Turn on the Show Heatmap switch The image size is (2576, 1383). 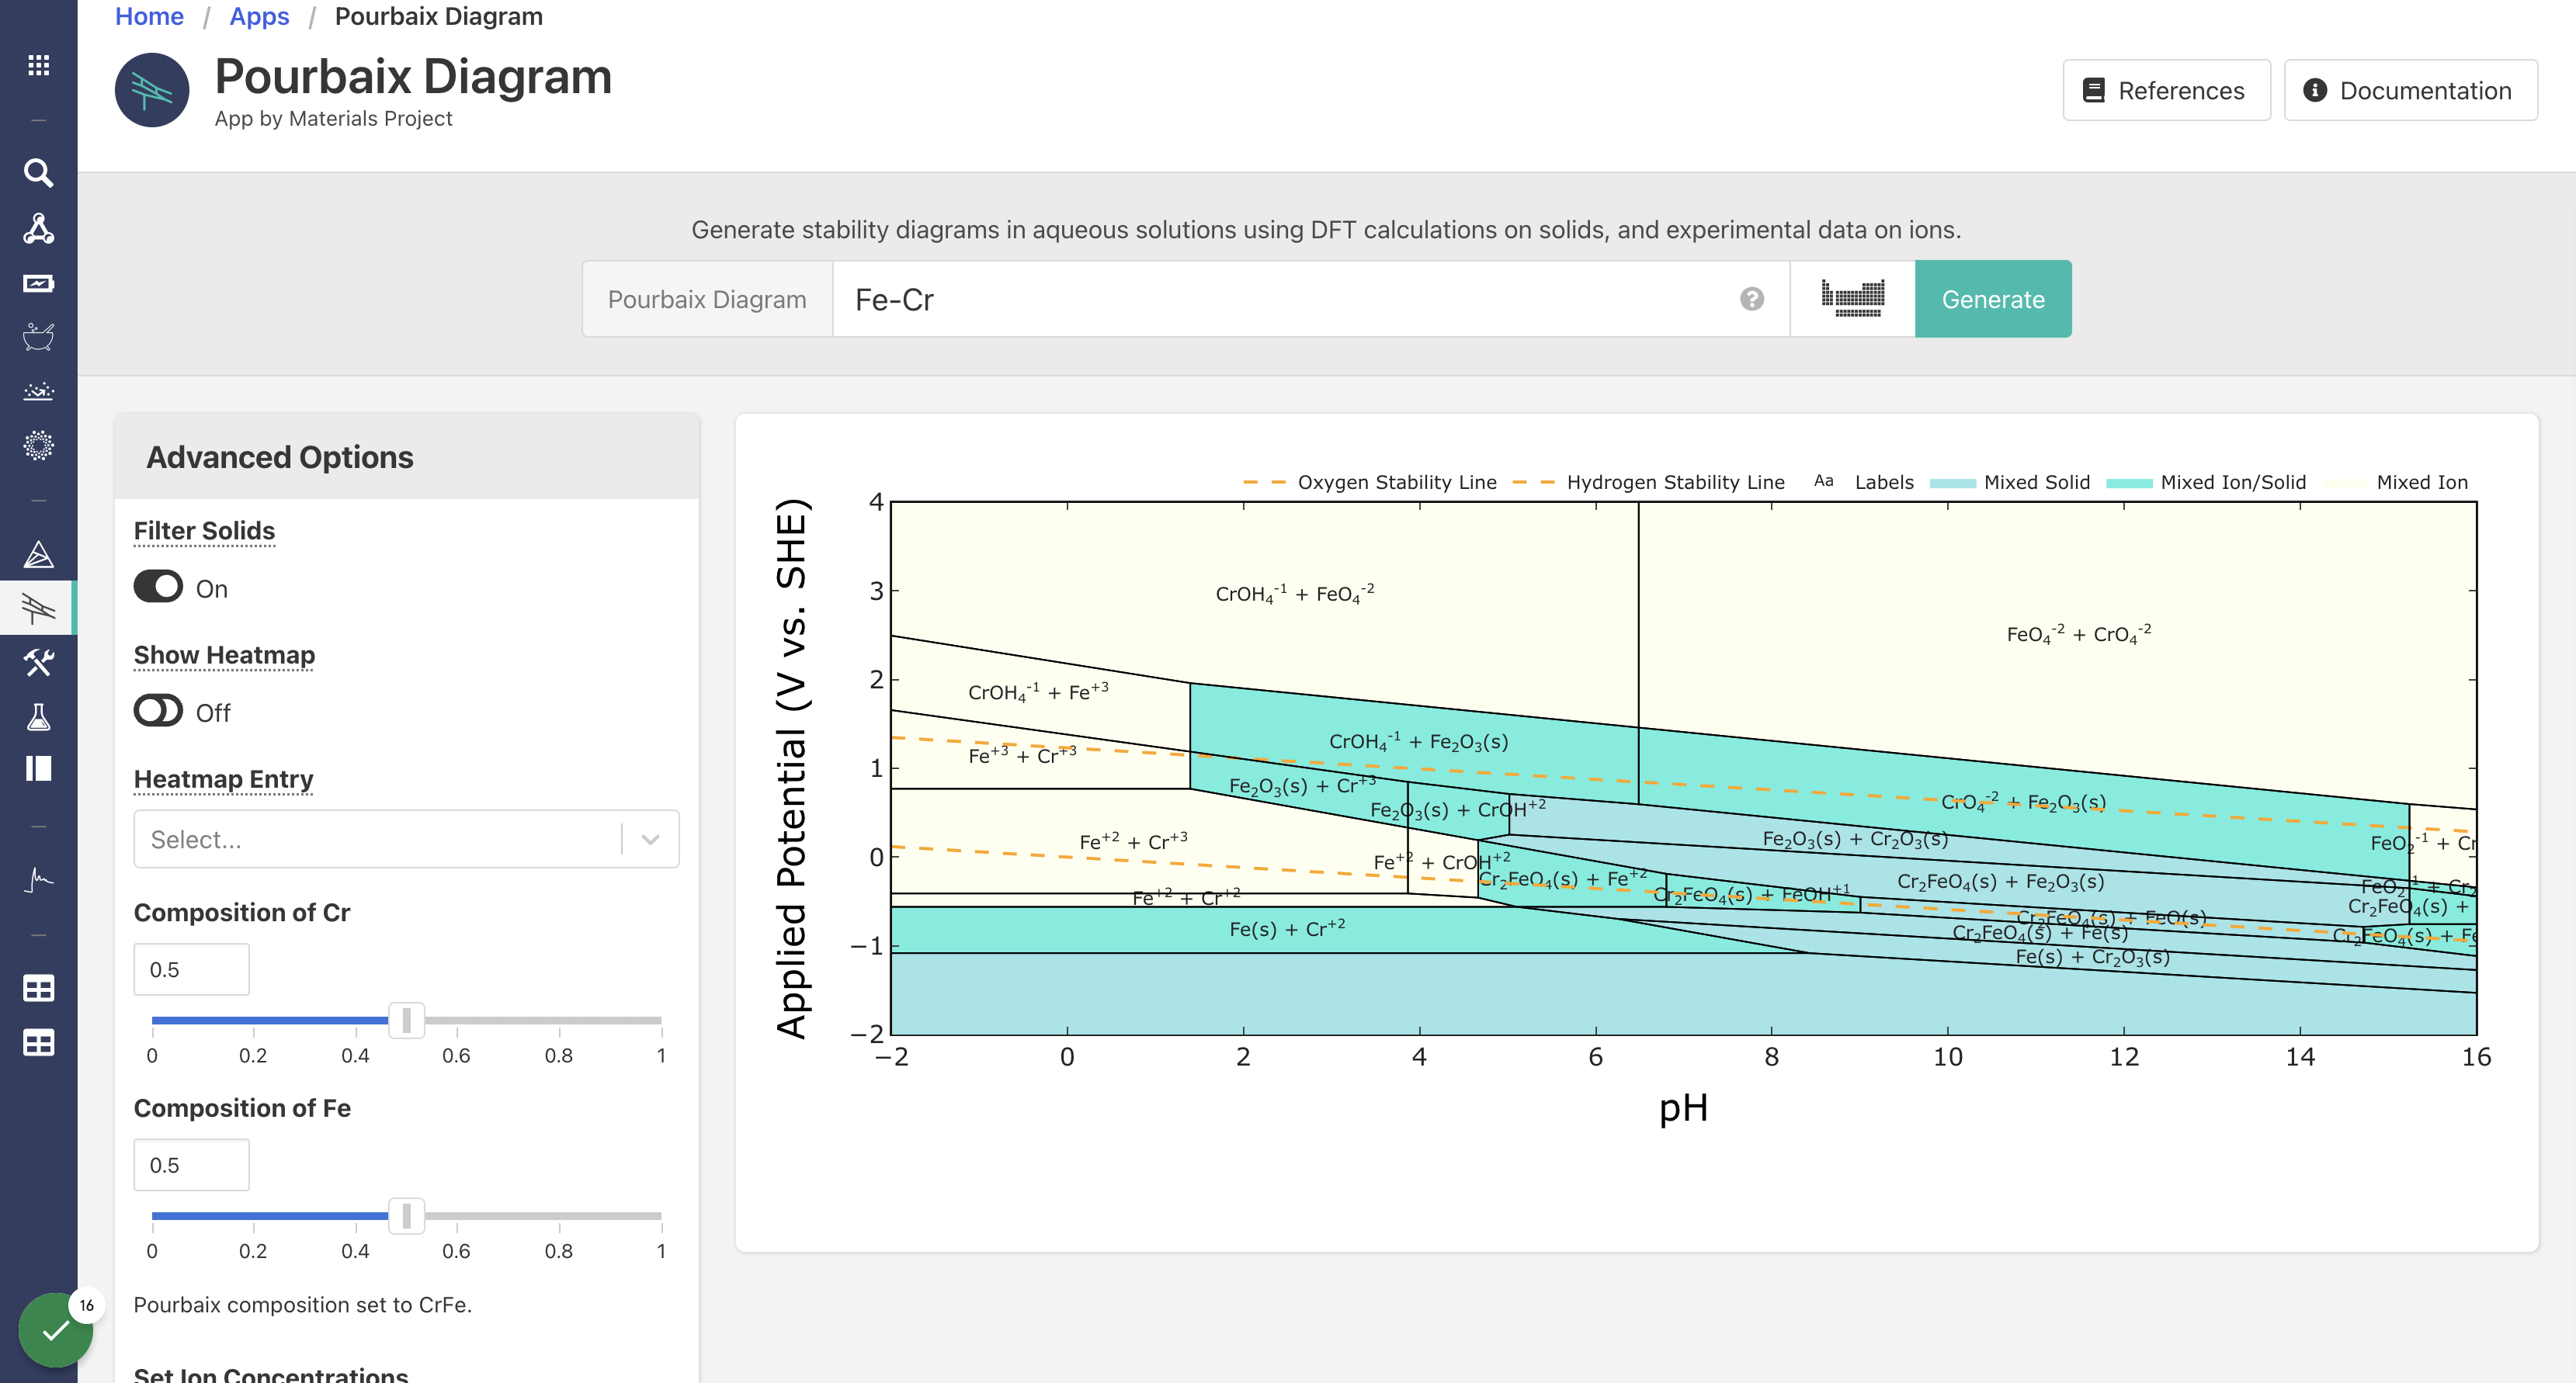coord(158,711)
